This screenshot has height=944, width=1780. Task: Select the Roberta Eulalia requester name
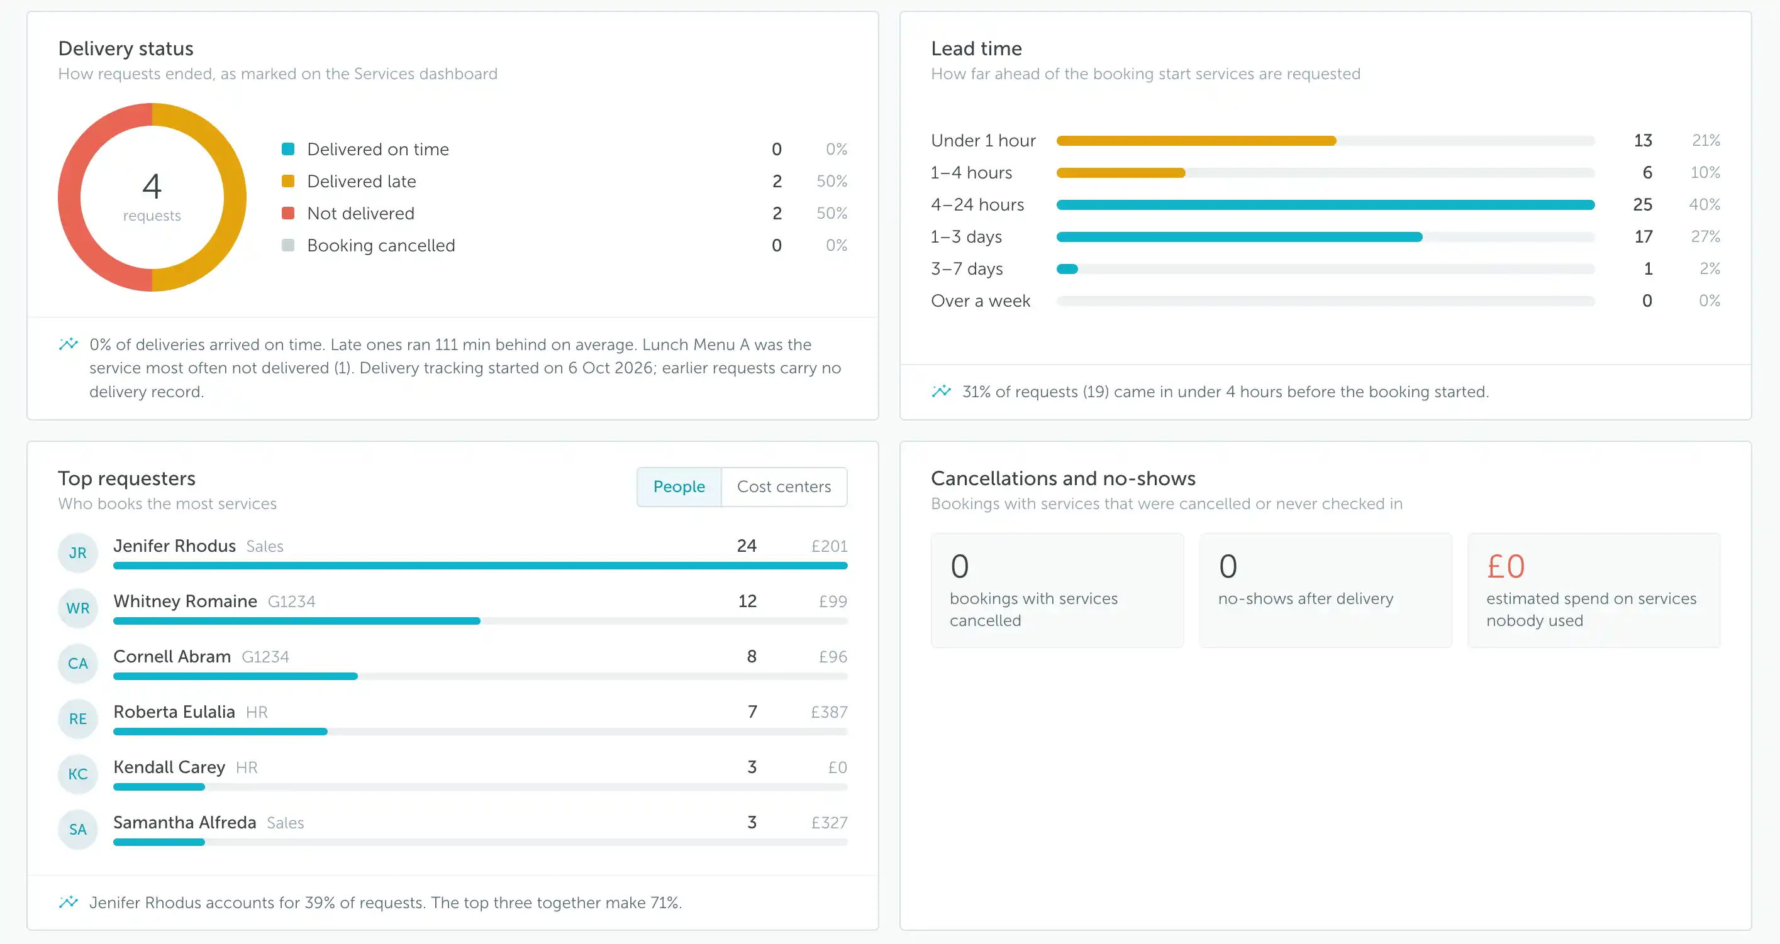point(174,711)
